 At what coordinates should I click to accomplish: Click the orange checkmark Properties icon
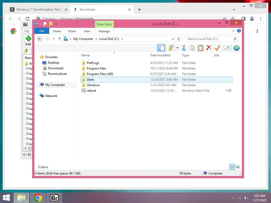217,48
